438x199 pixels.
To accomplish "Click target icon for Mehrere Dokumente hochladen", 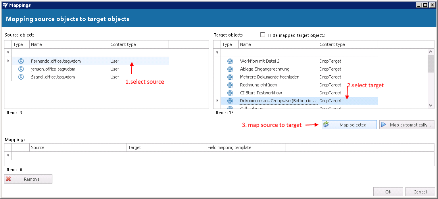I will (230, 77).
